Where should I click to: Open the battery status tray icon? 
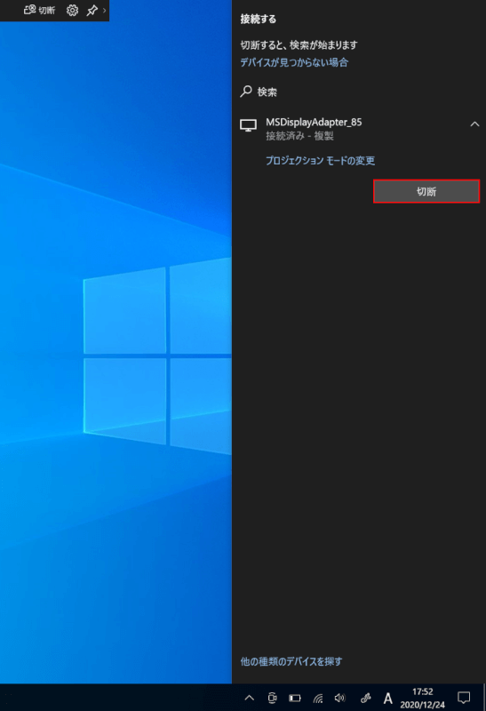click(x=295, y=698)
